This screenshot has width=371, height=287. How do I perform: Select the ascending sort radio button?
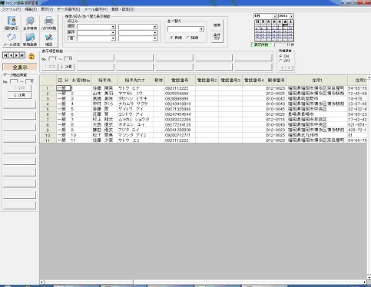click(171, 38)
